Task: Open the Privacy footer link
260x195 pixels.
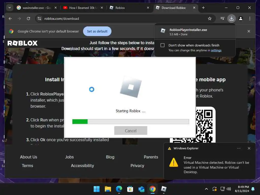Action: click(x=137, y=166)
